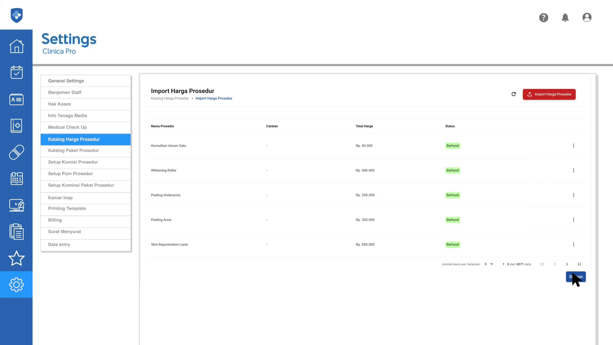Jump to last page of results
The height and width of the screenshot is (345, 613).
point(579,264)
